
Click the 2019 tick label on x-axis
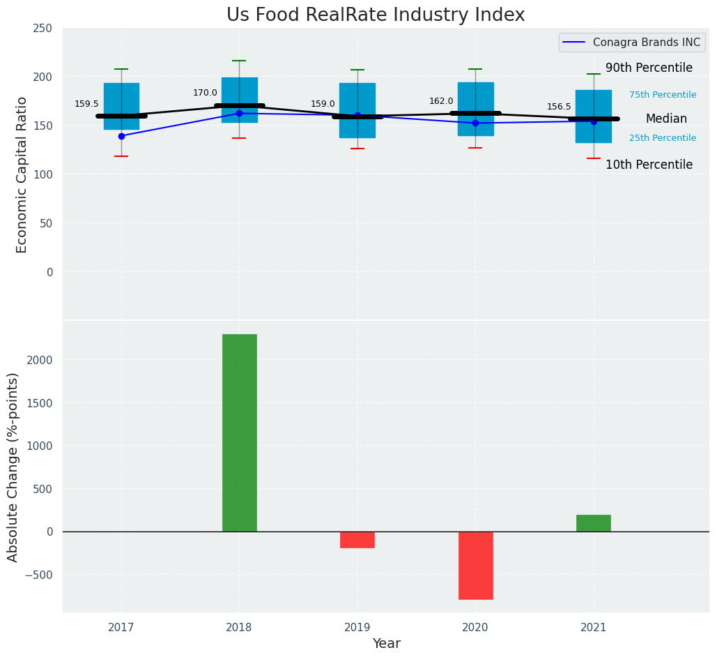tap(357, 628)
